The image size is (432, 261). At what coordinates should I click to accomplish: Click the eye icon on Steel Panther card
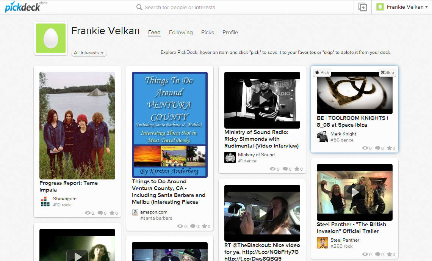(365, 255)
